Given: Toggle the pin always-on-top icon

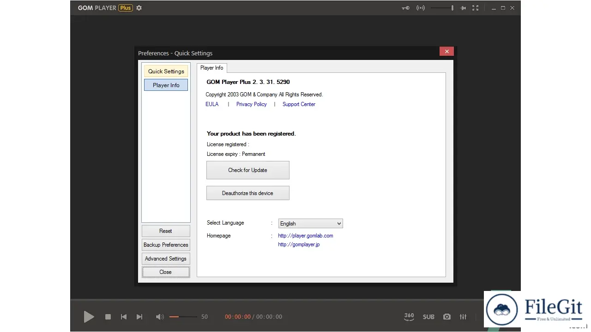Looking at the screenshot, I should (463, 8).
